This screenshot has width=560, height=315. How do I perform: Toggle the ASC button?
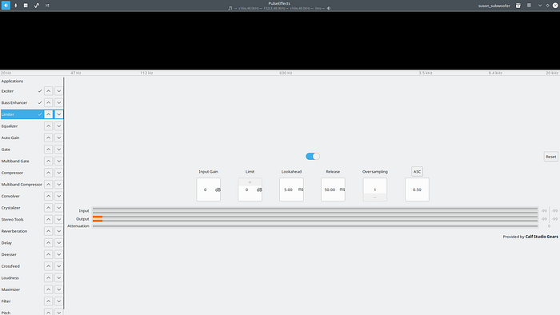tap(417, 172)
